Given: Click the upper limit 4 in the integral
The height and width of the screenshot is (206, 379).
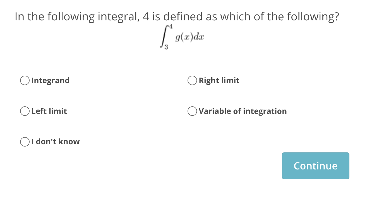Looking at the screenshot, I should click(x=170, y=27).
